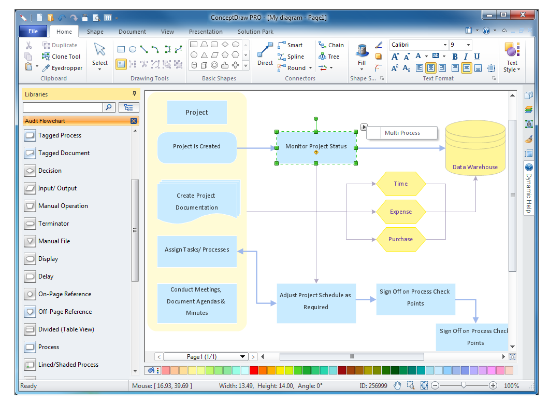The width and height of the screenshot is (549, 402).
Task: Pick the Spline connector tool
Action: pyautogui.click(x=291, y=57)
